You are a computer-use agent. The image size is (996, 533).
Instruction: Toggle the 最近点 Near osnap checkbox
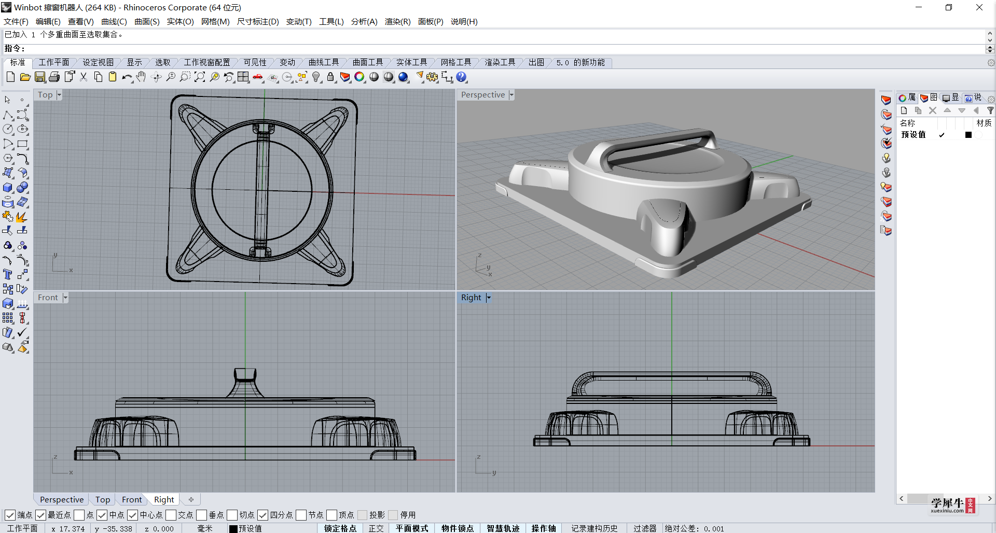[x=40, y=515]
